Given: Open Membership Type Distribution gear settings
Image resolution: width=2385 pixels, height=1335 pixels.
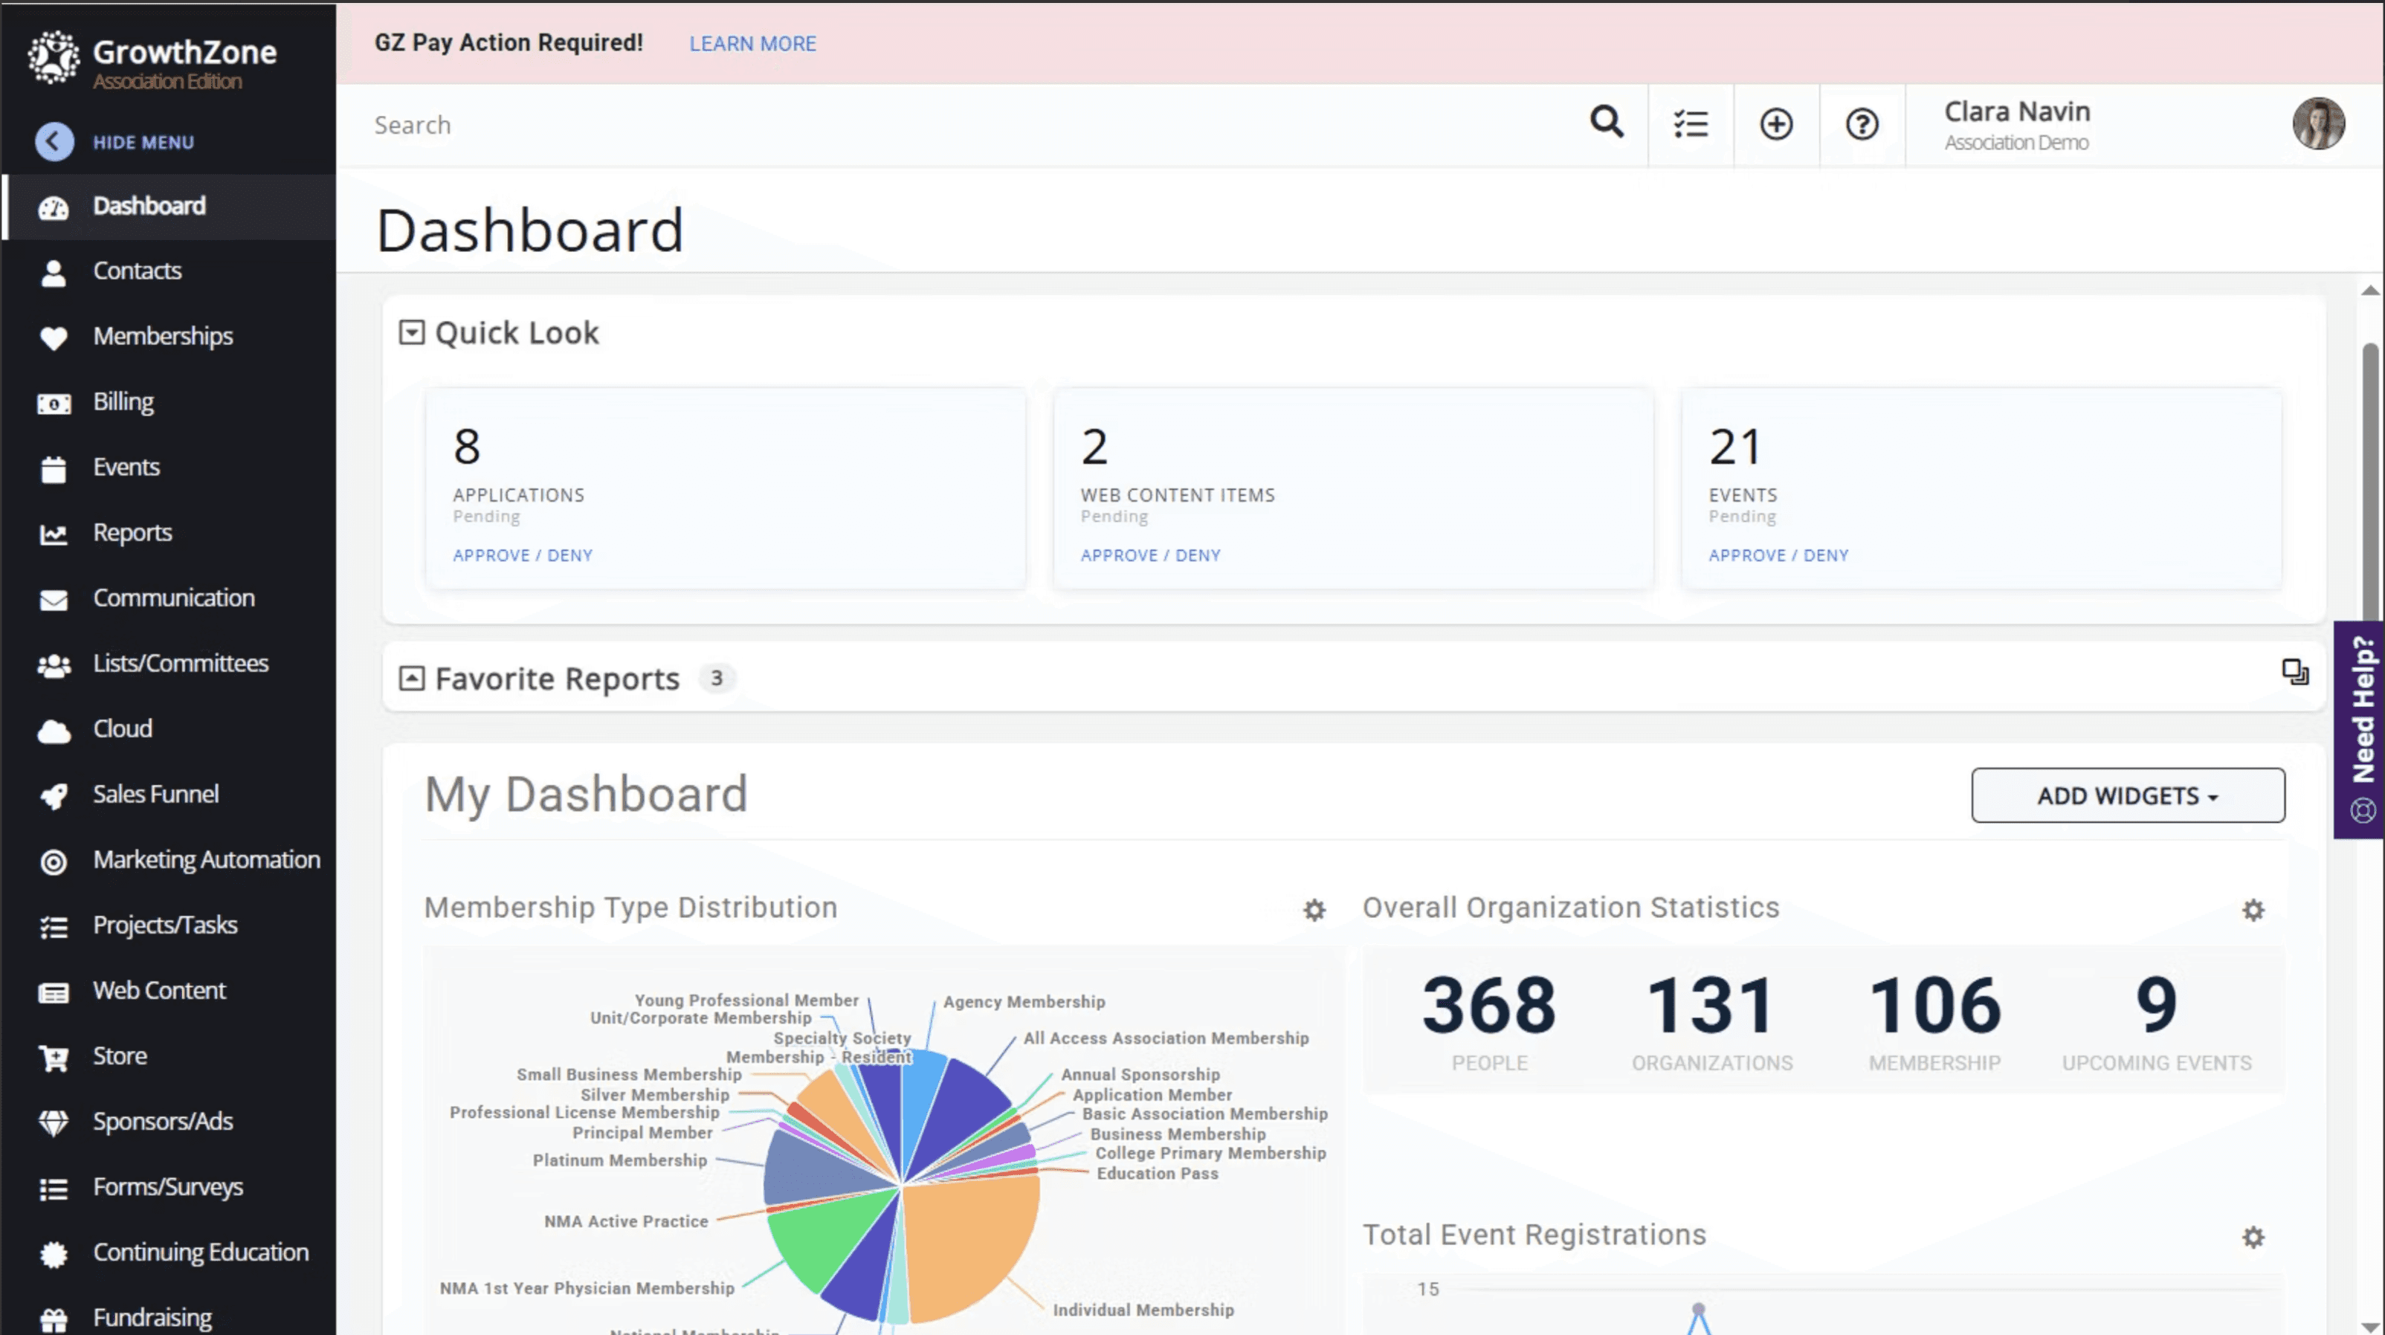Looking at the screenshot, I should pyautogui.click(x=1314, y=910).
